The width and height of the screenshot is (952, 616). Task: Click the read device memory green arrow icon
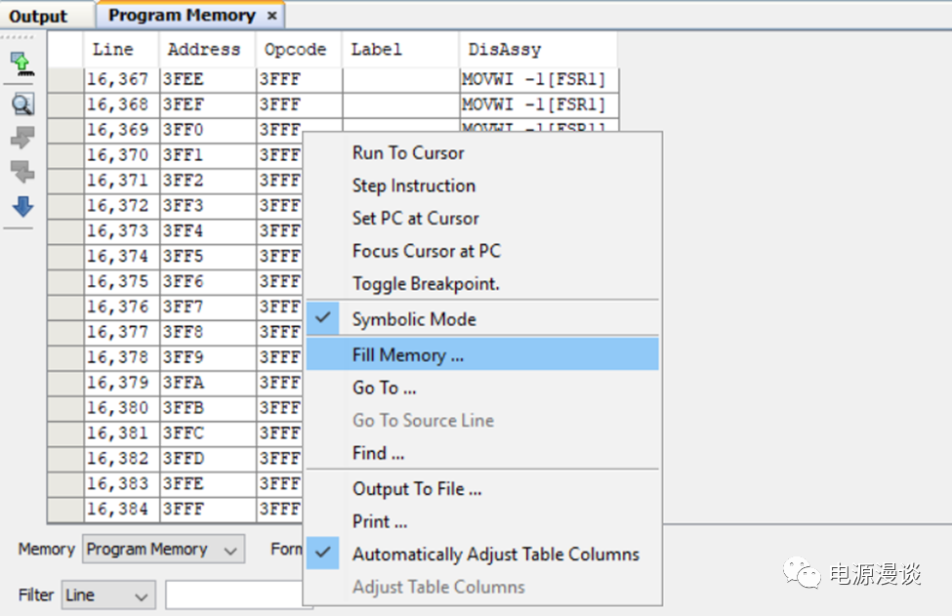click(x=21, y=66)
